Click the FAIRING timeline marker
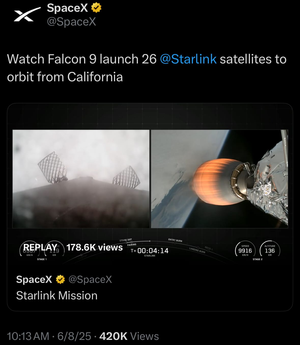Screen dimensions: 300x345 pyautogui.click(x=132, y=245)
